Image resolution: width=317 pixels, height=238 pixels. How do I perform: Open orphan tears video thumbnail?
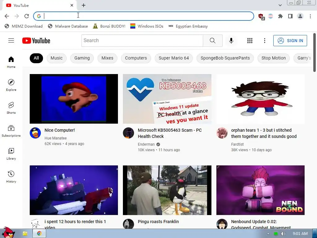pos(260,99)
